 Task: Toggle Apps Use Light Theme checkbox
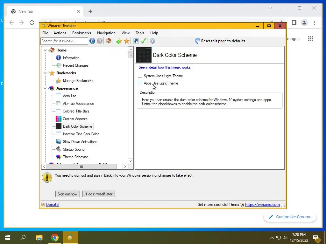pyautogui.click(x=140, y=83)
